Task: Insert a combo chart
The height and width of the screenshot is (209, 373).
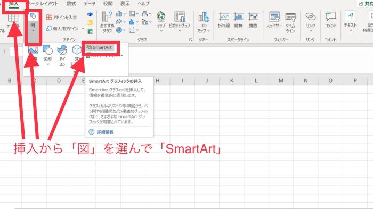Action: point(147,22)
